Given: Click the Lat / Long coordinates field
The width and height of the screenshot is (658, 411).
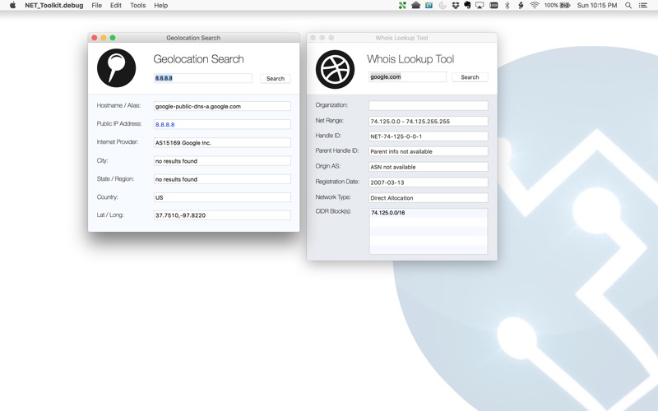Looking at the screenshot, I should point(222,215).
